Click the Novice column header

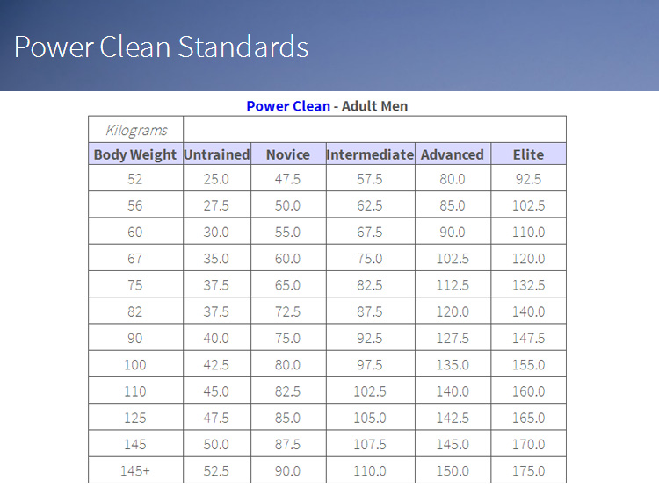(x=288, y=154)
